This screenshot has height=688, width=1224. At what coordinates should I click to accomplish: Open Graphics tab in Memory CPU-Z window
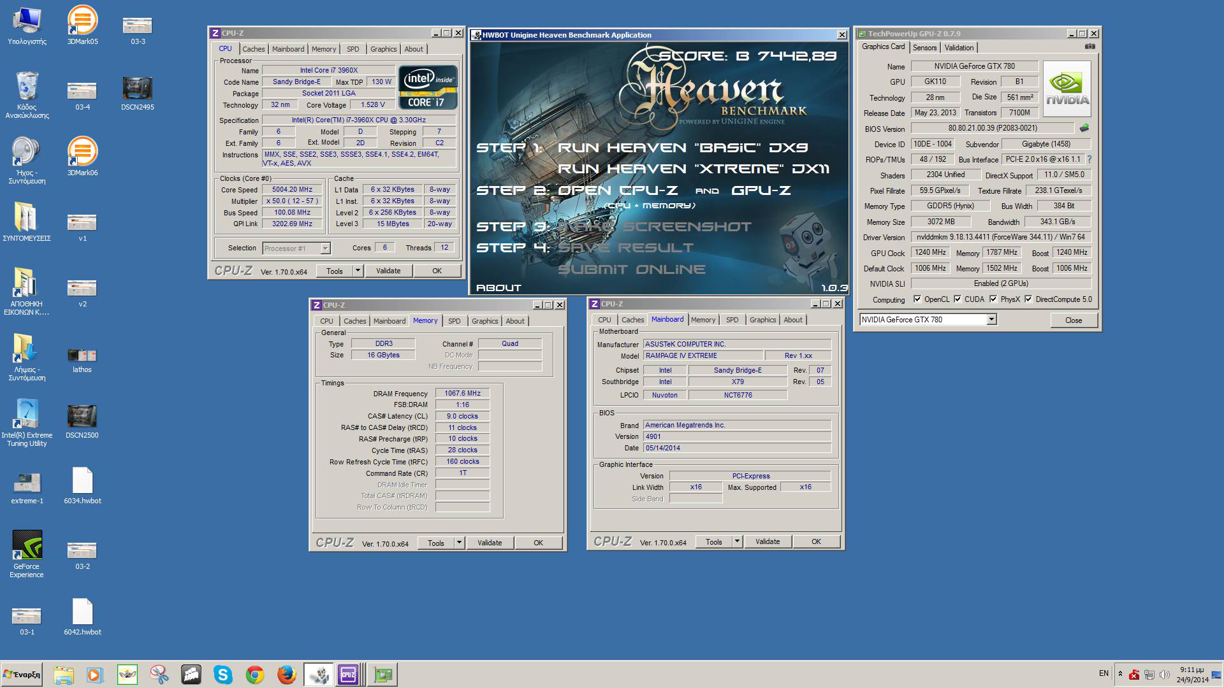click(x=484, y=321)
